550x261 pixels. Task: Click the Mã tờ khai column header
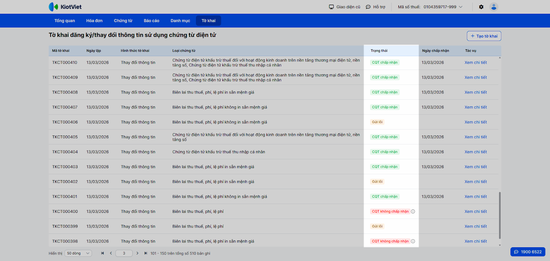(61, 51)
